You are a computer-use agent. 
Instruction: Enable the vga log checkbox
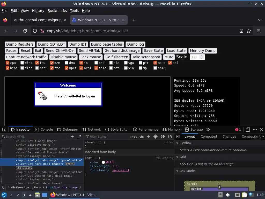click(x=126, y=63)
